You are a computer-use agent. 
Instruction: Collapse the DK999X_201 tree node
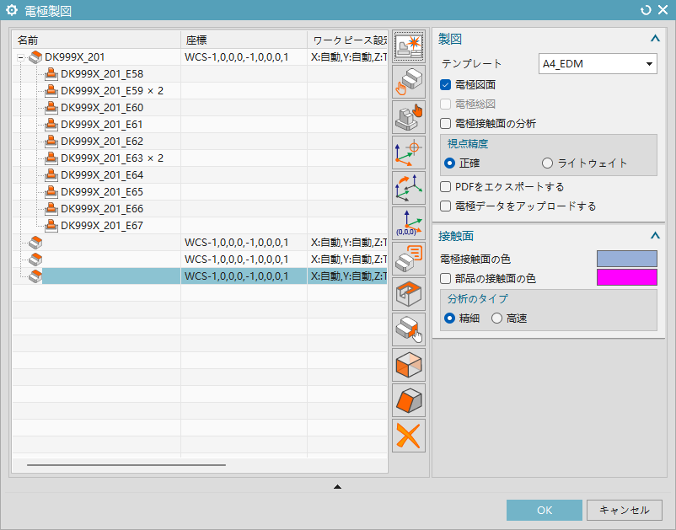[x=20, y=57]
